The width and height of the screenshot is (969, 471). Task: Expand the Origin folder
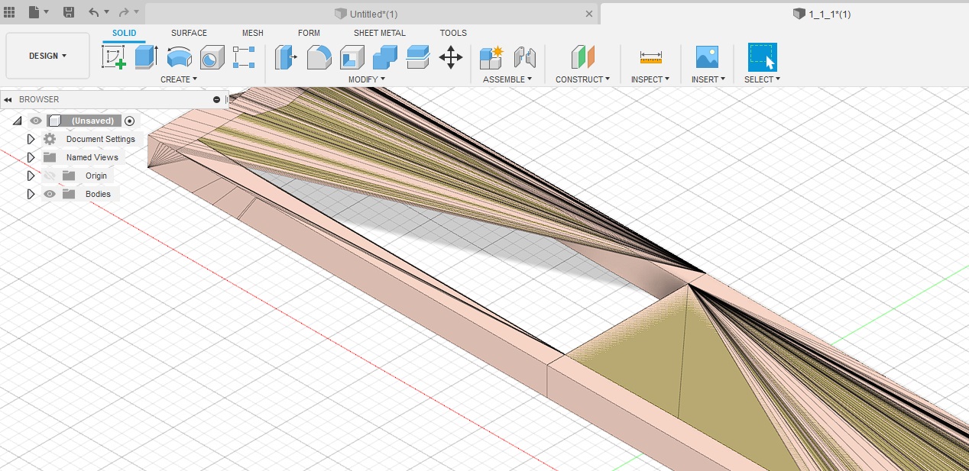coord(31,176)
